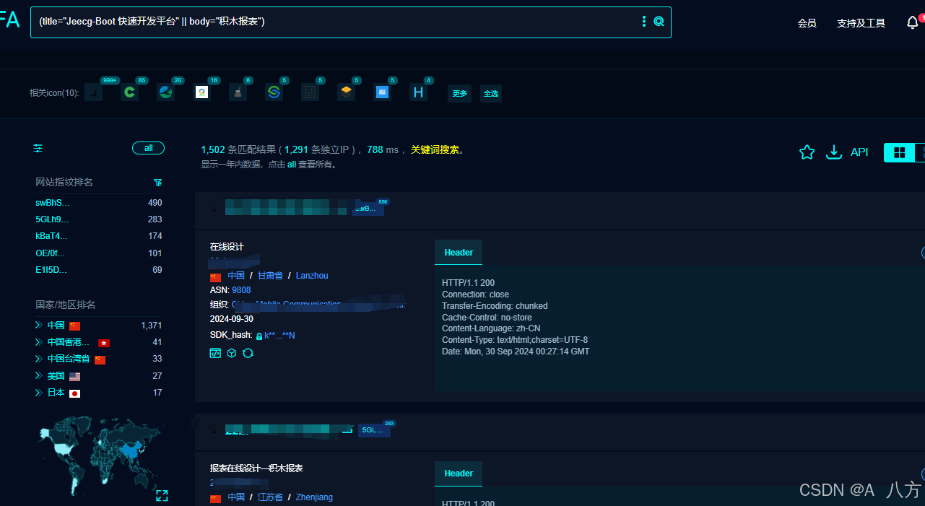Click ASN 9808 link
The height and width of the screenshot is (506, 925).
[241, 290]
